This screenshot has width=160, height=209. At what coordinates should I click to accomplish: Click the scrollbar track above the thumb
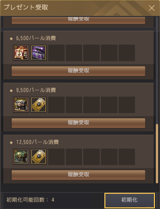pyautogui.click(x=157, y=70)
